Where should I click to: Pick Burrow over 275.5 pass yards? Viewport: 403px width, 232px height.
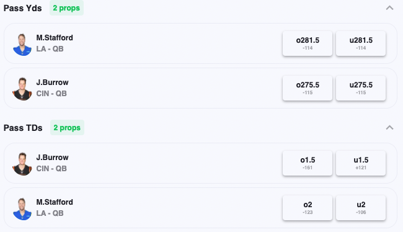coord(308,88)
